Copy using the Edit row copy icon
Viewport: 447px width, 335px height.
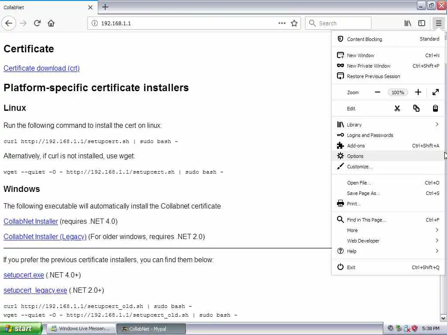416,109
